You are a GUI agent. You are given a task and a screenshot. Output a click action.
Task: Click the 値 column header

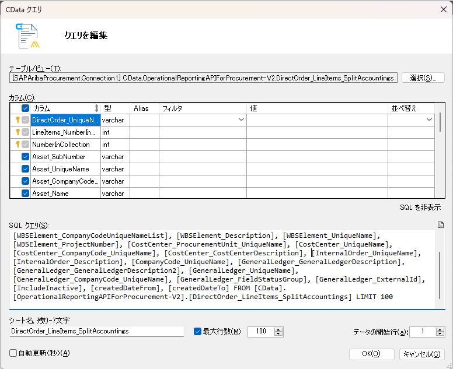[317, 108]
